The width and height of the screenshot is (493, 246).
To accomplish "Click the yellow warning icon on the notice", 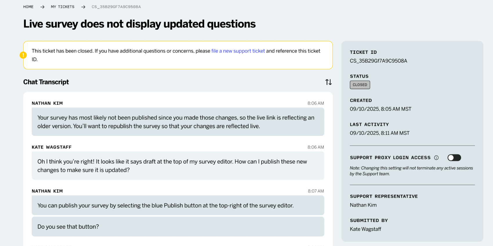I will (x=23, y=55).
